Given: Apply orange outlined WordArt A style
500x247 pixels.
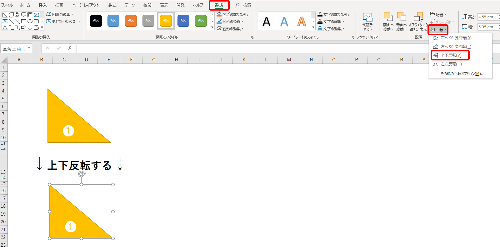Looking at the screenshot, I should coord(302,21).
